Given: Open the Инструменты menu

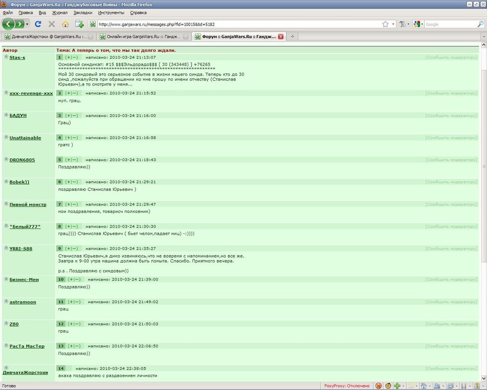Looking at the screenshot, I should click(111, 13).
